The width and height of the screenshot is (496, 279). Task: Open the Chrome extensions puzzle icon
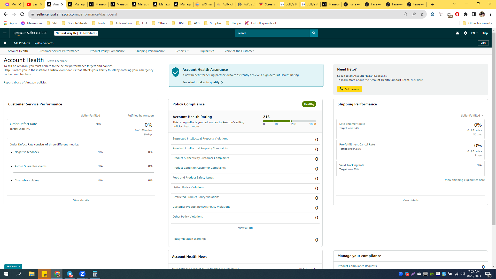pos(466,14)
